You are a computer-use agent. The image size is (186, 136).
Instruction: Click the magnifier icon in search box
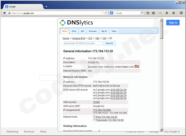pos(142,13)
